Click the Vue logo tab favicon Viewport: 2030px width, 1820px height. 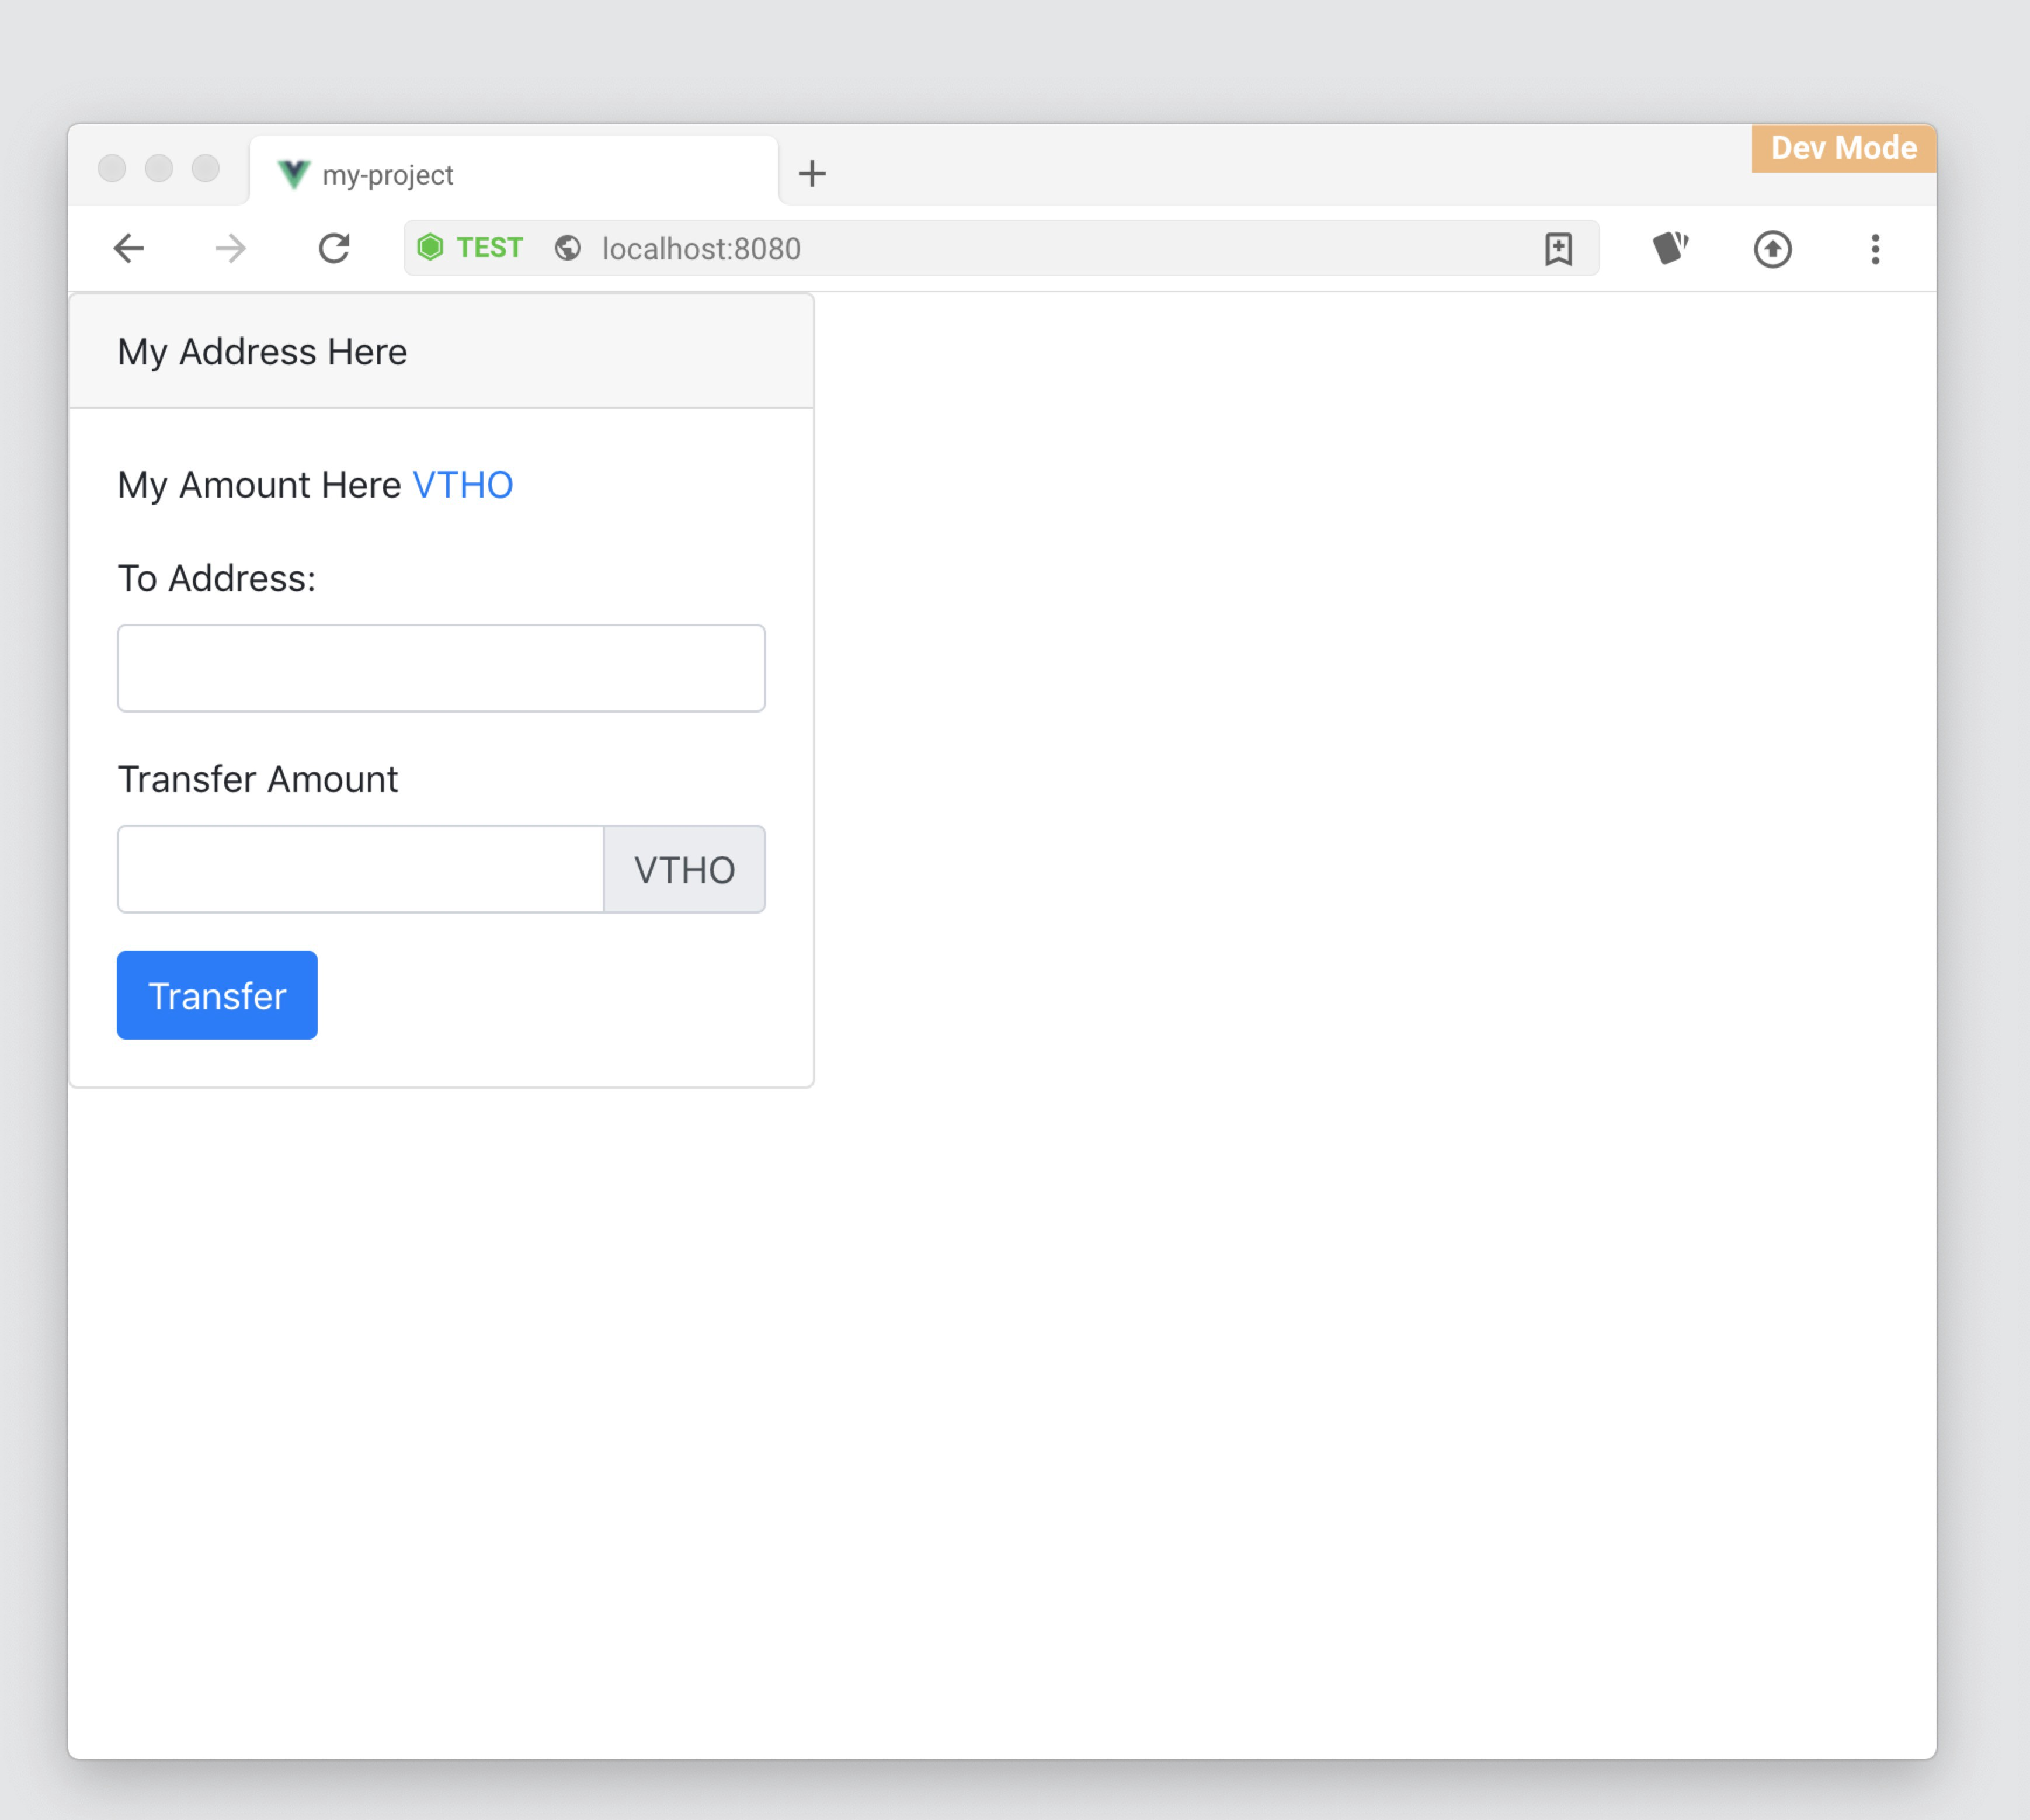click(x=293, y=174)
